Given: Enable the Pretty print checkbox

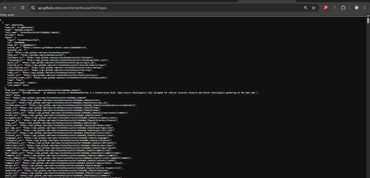Looking at the screenshot, I should click(x=16, y=15).
